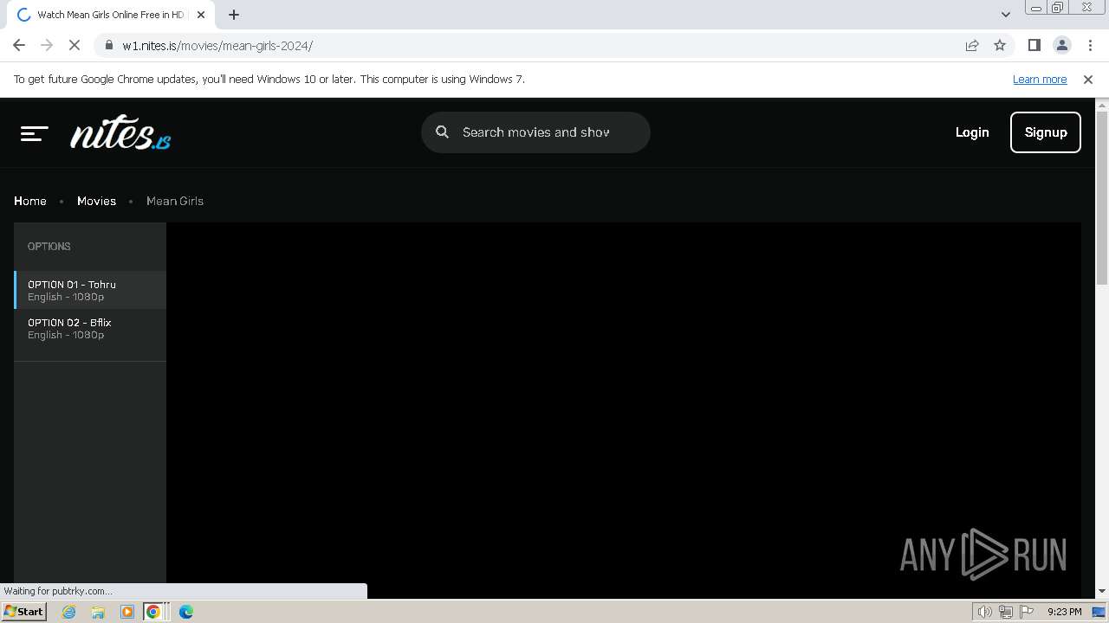Open a new tab with plus button
This screenshot has width=1109, height=623.
[x=234, y=15]
